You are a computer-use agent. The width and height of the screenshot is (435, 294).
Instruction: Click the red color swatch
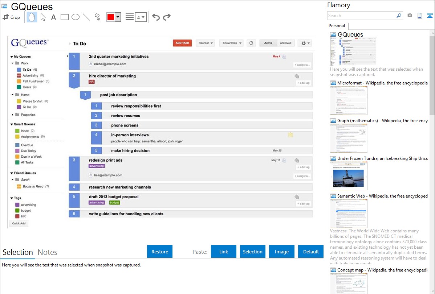pyautogui.click(x=111, y=17)
